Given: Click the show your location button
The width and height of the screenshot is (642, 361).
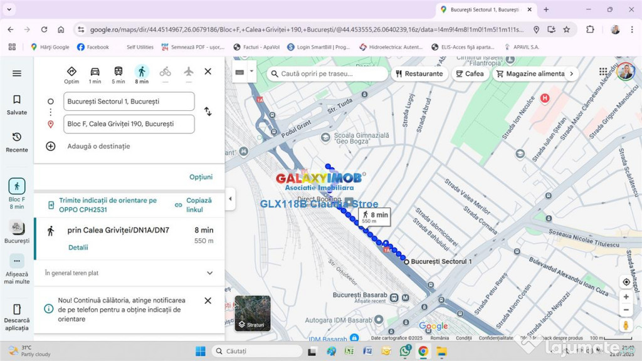Looking at the screenshot, I should pyautogui.click(x=626, y=282).
